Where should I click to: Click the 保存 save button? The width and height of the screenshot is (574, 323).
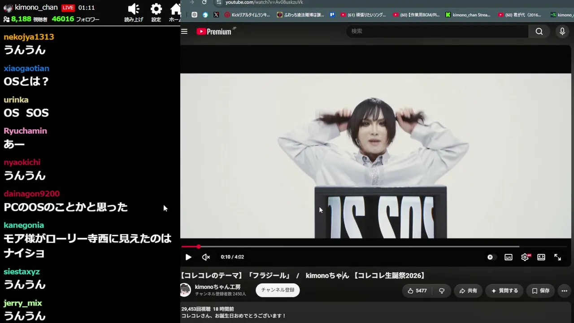tap(540, 291)
